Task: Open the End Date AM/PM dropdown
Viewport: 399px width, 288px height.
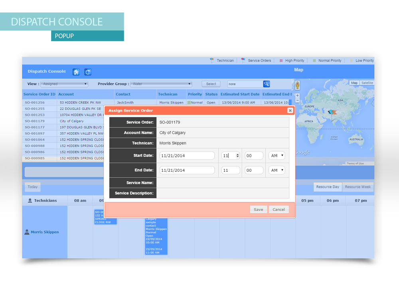Action: [x=277, y=170]
